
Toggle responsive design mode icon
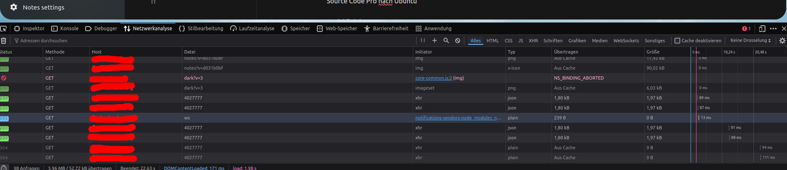point(762,29)
